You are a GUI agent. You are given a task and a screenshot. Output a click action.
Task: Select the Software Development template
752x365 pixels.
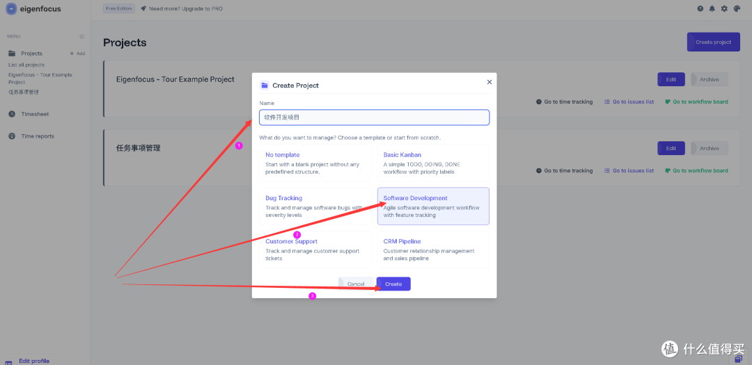[433, 206]
